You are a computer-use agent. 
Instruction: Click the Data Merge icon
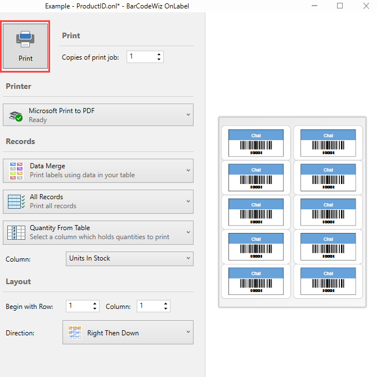[17, 170]
